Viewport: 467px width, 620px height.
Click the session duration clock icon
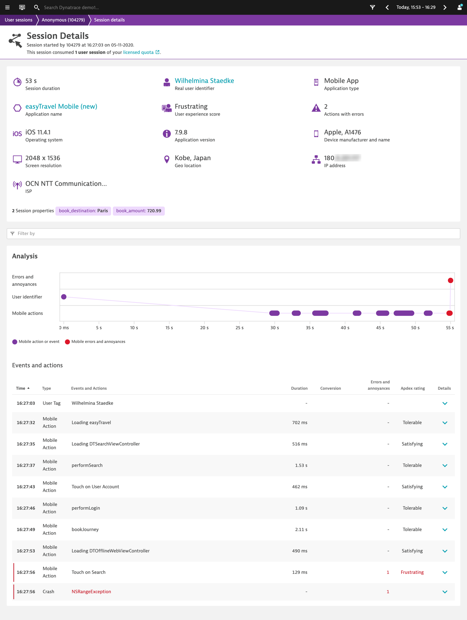[17, 82]
